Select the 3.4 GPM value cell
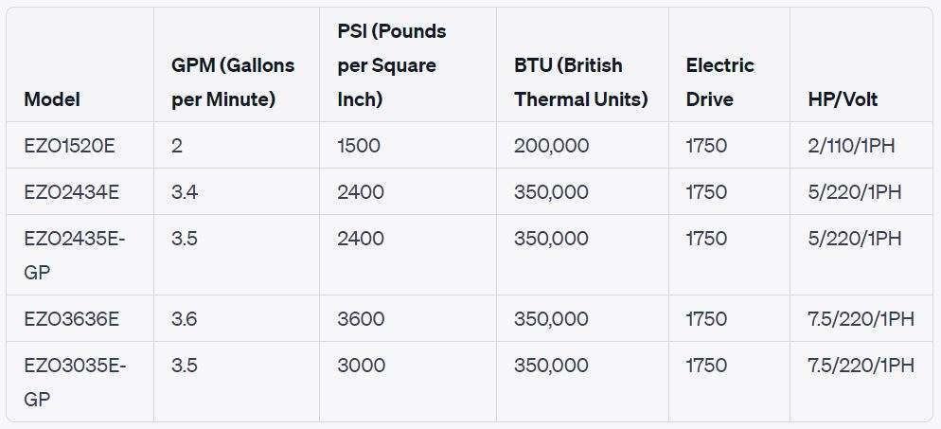This screenshot has height=429, width=941. click(185, 192)
